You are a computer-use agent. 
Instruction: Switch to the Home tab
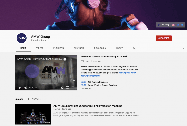pyautogui.click(x=23, y=48)
